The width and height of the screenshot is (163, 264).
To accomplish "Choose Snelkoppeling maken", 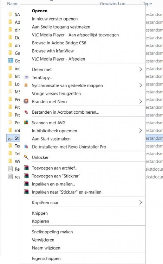I will tap(52, 232).
